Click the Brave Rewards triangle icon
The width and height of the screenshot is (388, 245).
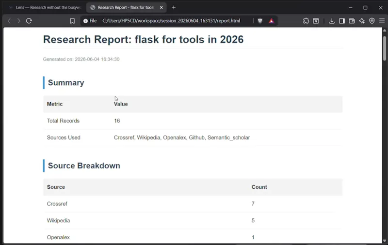click(272, 21)
